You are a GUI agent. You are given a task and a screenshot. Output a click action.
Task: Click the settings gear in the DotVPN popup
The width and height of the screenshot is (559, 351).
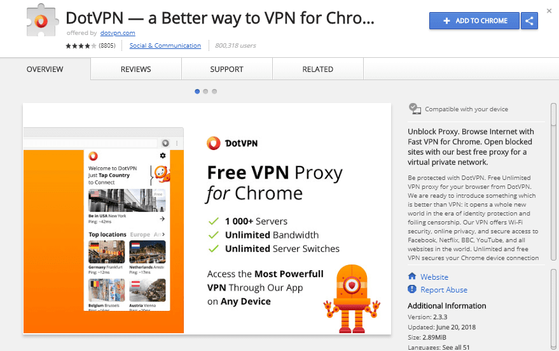[x=163, y=155]
